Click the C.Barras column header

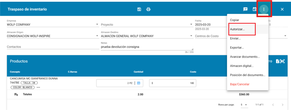pyautogui.click(x=72, y=72)
